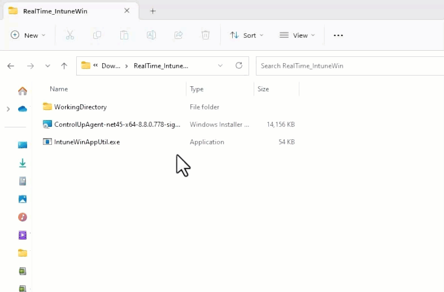Screen dimensions: 444x292
Task: Click the Cut scissors icon
Action: pyautogui.click(x=70, y=36)
